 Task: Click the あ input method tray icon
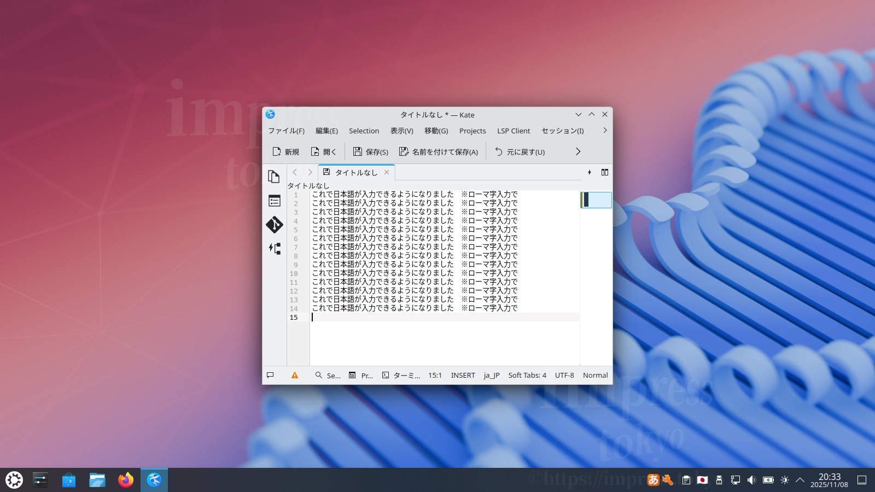(653, 480)
